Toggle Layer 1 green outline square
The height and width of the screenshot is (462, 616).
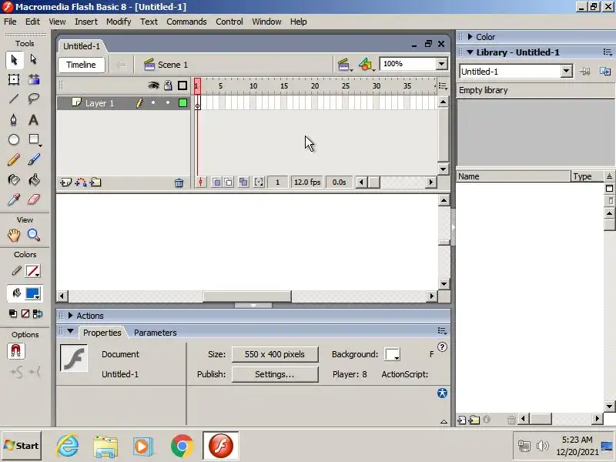(182, 103)
